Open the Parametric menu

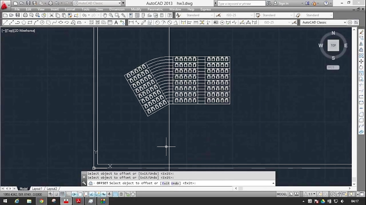(155, 9)
